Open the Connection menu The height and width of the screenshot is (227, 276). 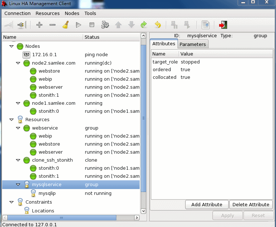click(18, 14)
